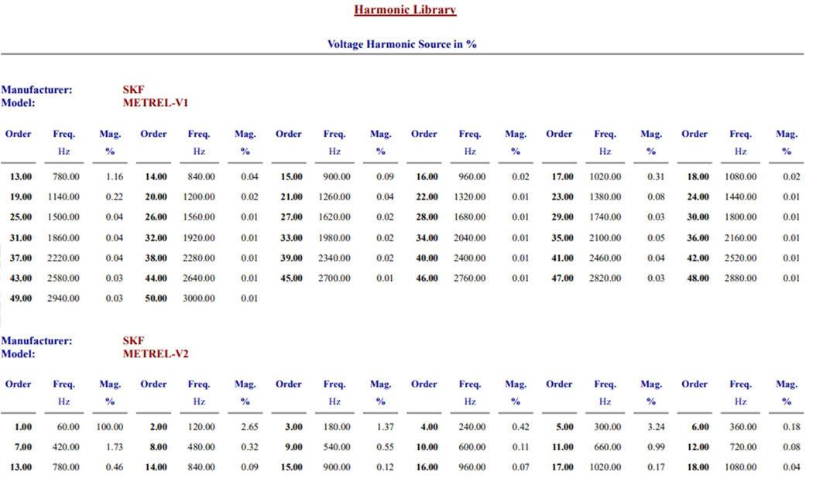Select the 2.65 magnitude value
813x478 pixels.
point(249,427)
